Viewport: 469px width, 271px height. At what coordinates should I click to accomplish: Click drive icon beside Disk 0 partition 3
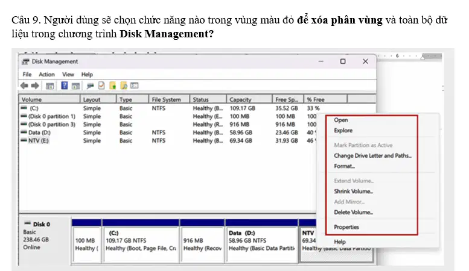click(24, 124)
